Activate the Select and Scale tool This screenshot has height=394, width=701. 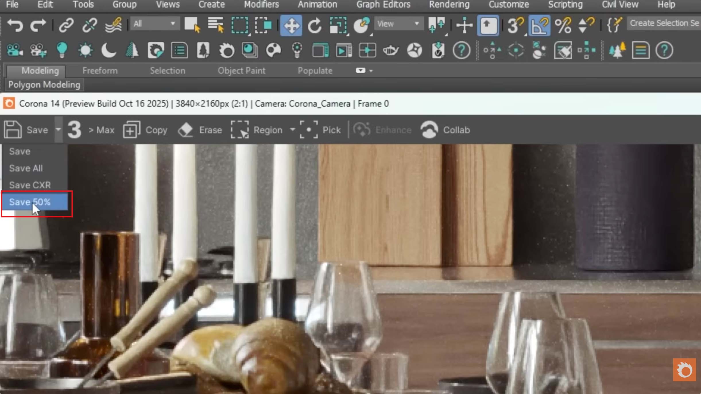[x=338, y=25]
